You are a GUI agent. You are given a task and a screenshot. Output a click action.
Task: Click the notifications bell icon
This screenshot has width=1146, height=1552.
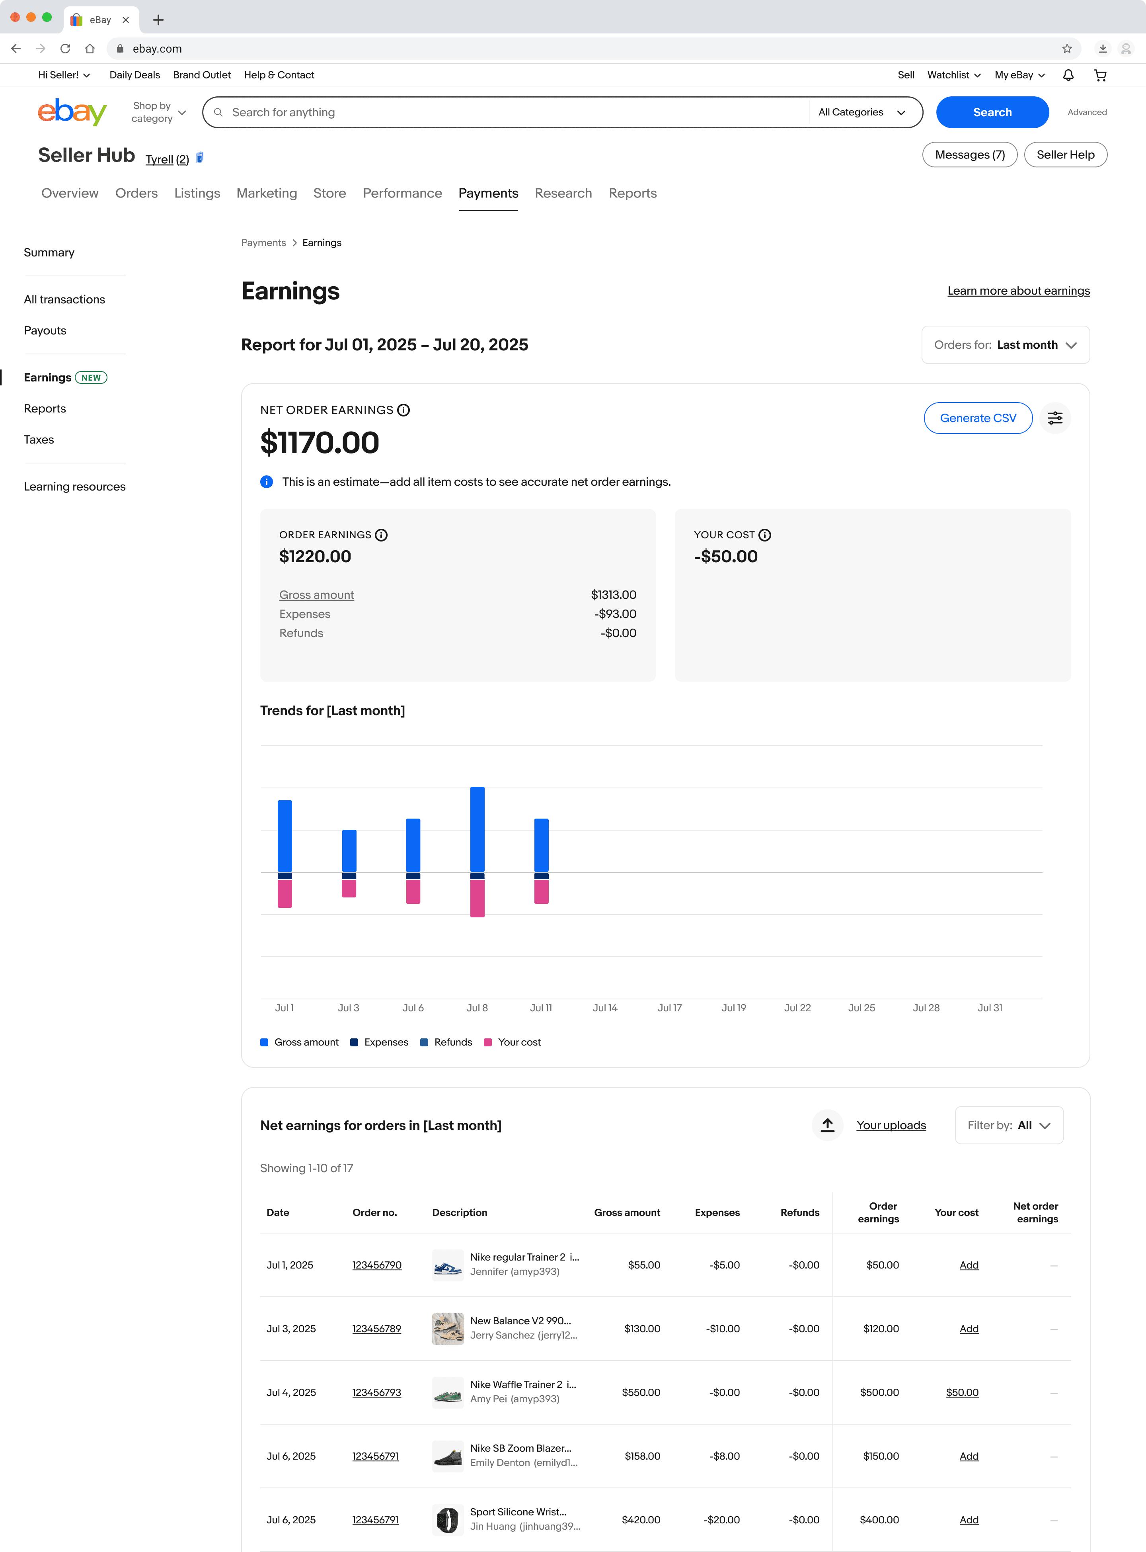(x=1068, y=75)
